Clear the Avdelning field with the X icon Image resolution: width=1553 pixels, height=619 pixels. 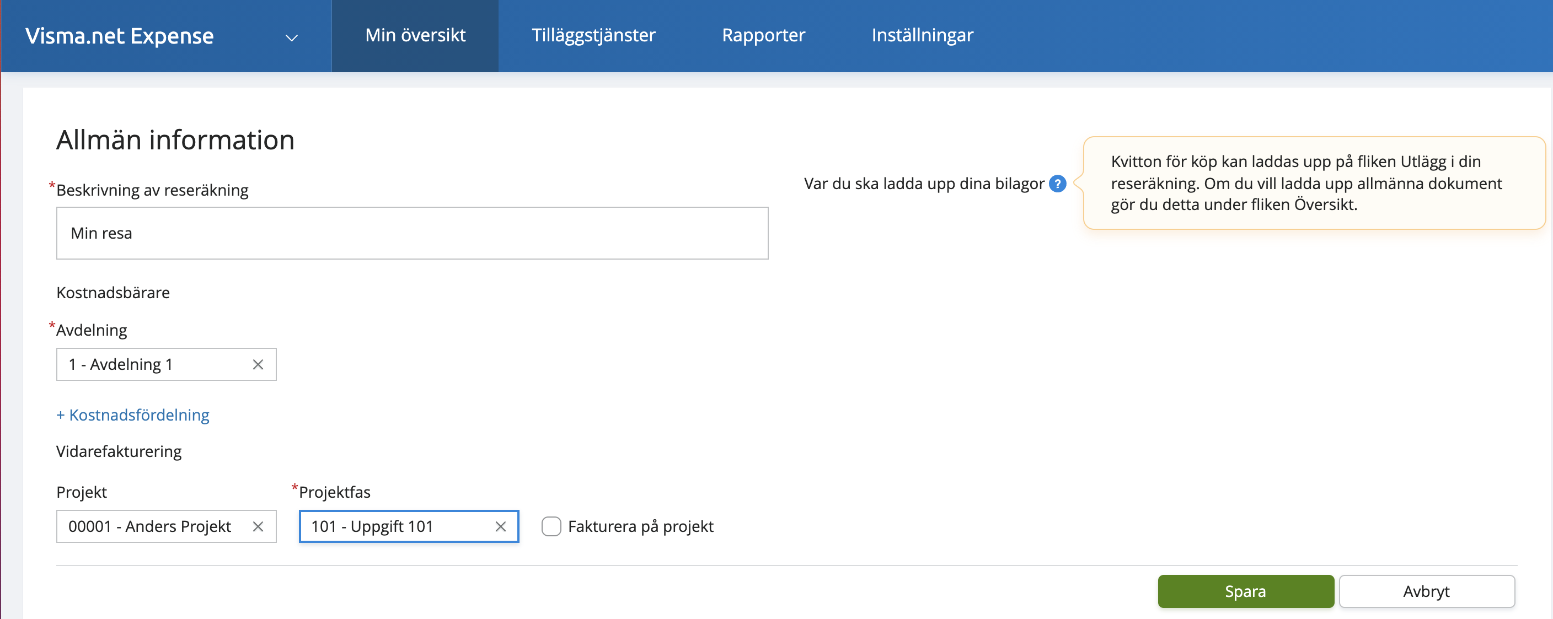coord(258,364)
